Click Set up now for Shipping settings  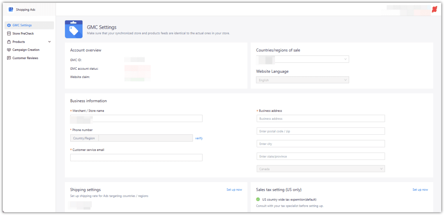click(x=234, y=190)
